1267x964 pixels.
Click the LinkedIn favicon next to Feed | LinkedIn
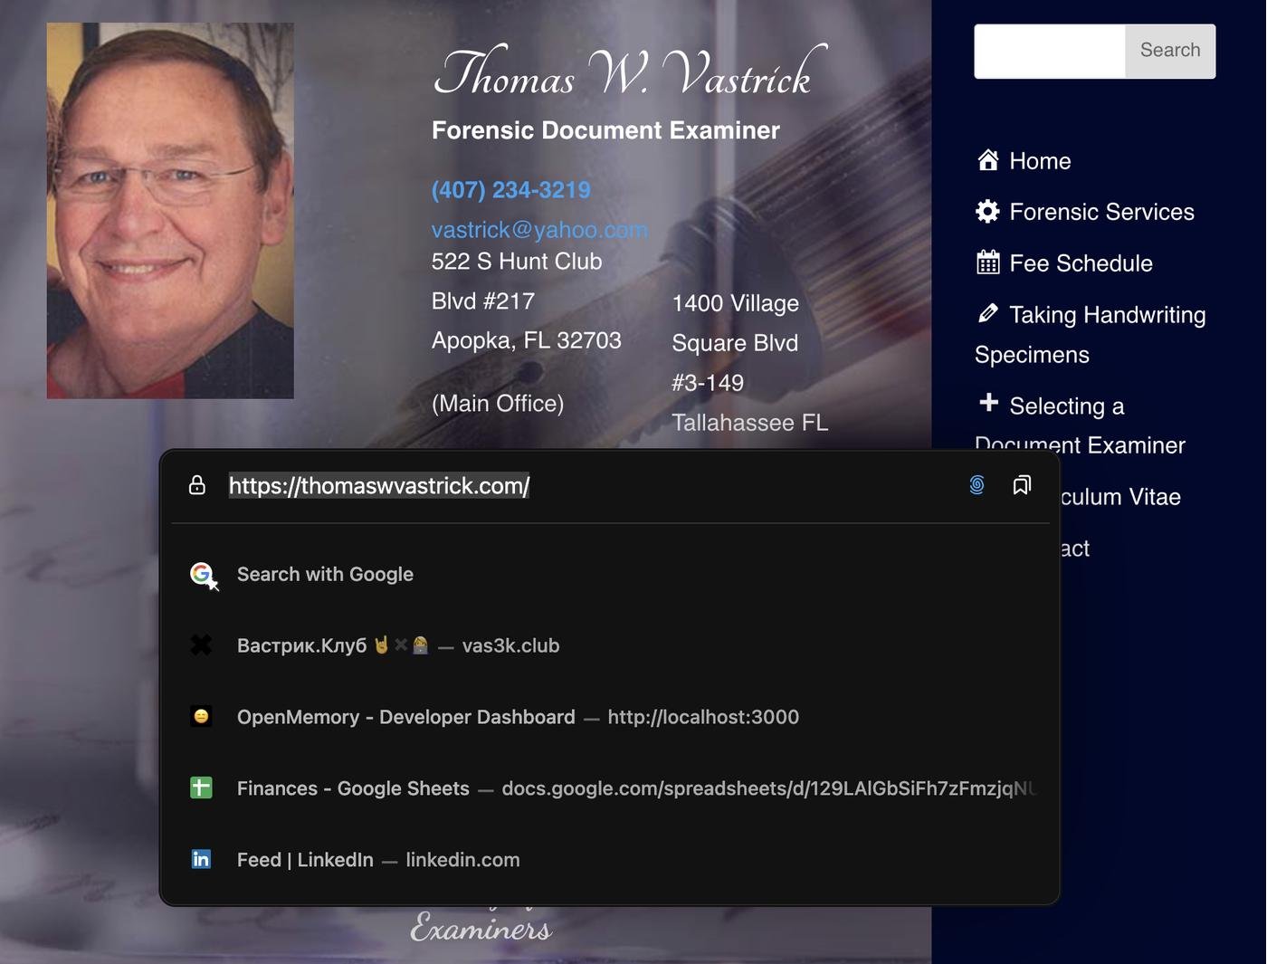201,859
